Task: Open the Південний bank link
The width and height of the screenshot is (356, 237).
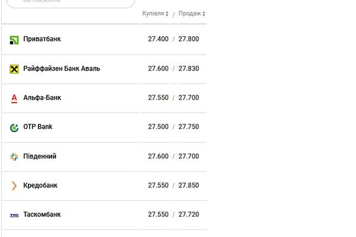Action: tap(40, 156)
